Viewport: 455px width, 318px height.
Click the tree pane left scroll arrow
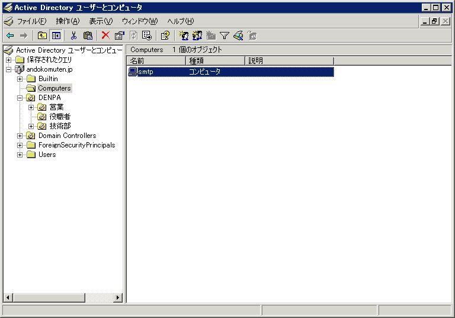(x=8, y=297)
